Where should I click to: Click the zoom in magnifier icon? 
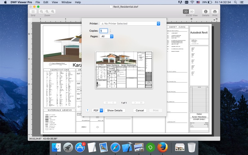pos(53,11)
